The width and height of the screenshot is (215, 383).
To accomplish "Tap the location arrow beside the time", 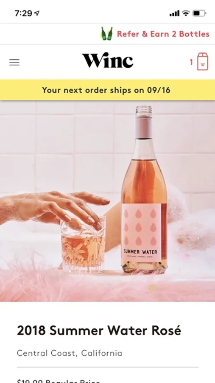I will point(37,14).
